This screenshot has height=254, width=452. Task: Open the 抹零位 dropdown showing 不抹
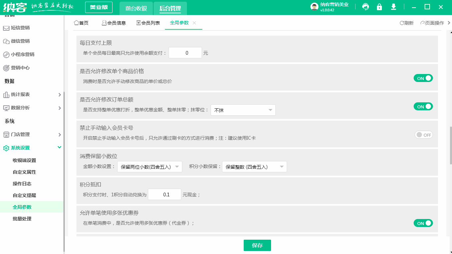coord(243,110)
